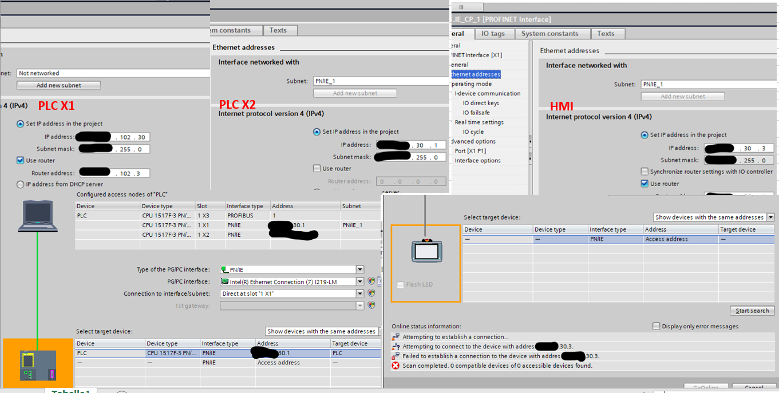Click Subnet field 'PN/IE_1' in PLC X2 pane

click(x=381, y=81)
